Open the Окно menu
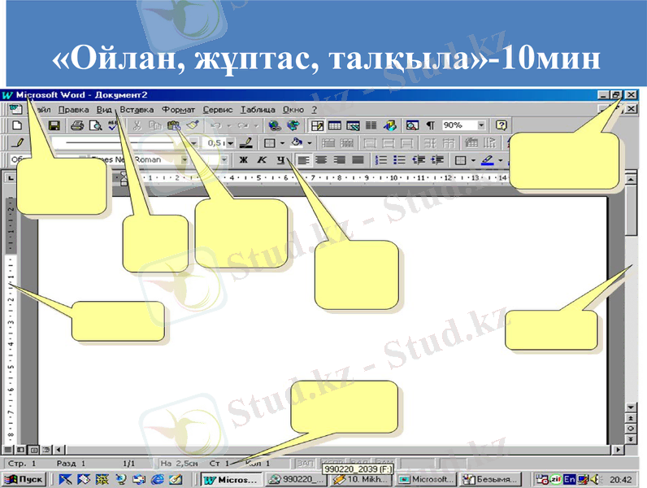 click(293, 110)
